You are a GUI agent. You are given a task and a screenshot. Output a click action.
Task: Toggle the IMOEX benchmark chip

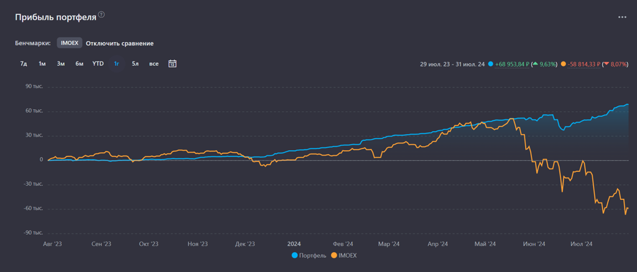pyautogui.click(x=70, y=43)
